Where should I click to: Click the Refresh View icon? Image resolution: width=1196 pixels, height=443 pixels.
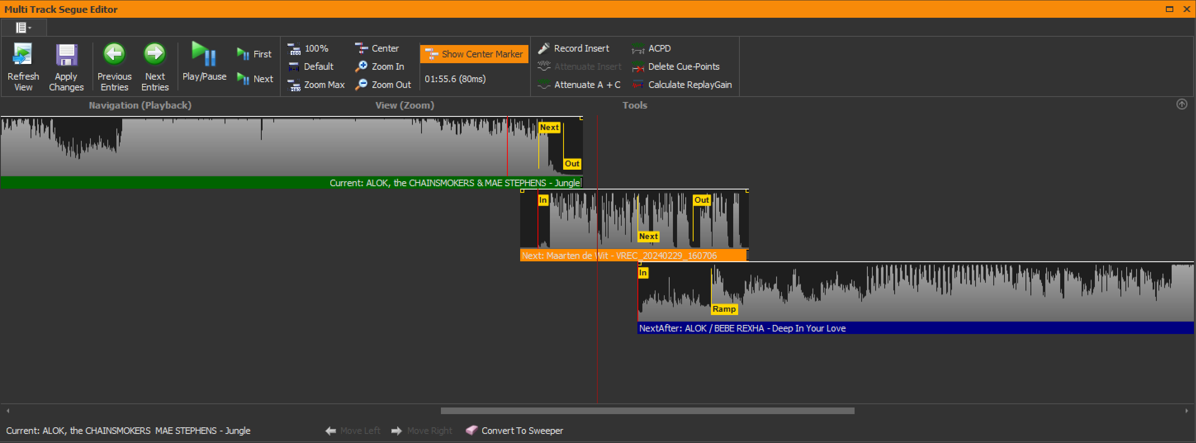[x=23, y=54]
